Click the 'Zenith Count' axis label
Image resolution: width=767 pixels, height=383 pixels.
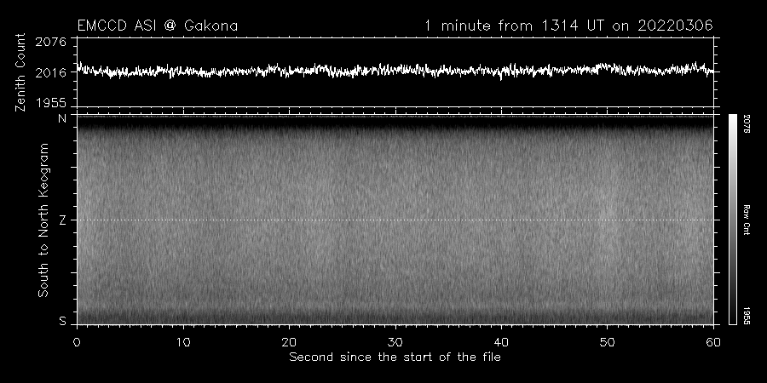20,72
